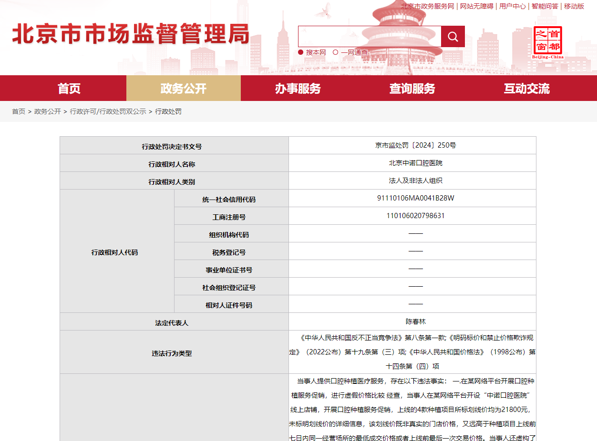
Task: Open the 互动交流 navigation tab
Action: pos(527,88)
